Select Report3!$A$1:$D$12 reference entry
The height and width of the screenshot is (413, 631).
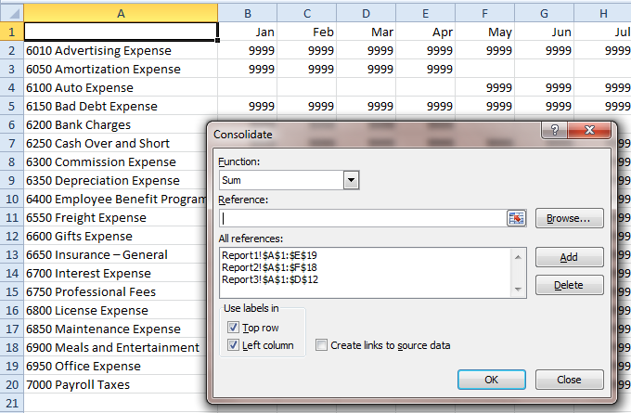click(271, 278)
